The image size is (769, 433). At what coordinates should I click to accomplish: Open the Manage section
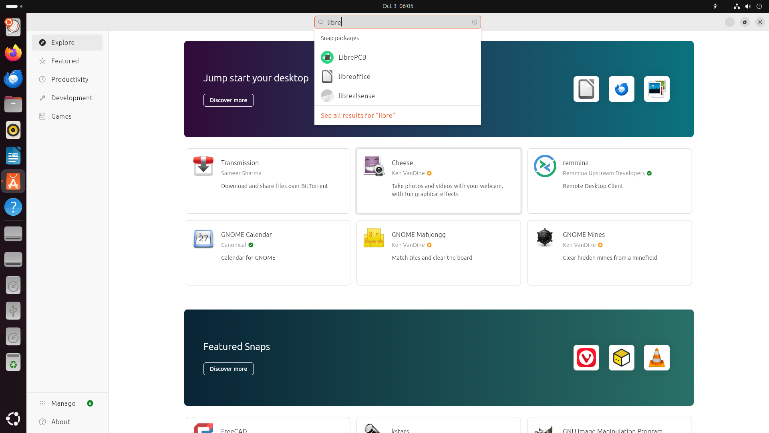coord(67,403)
